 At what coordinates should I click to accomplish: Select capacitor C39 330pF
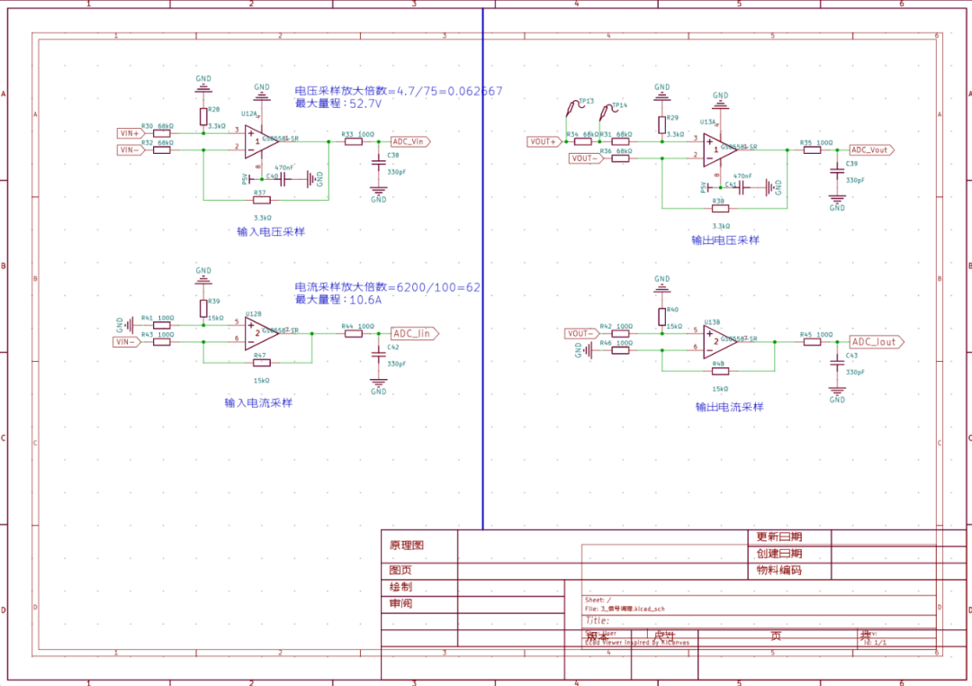pos(837,170)
